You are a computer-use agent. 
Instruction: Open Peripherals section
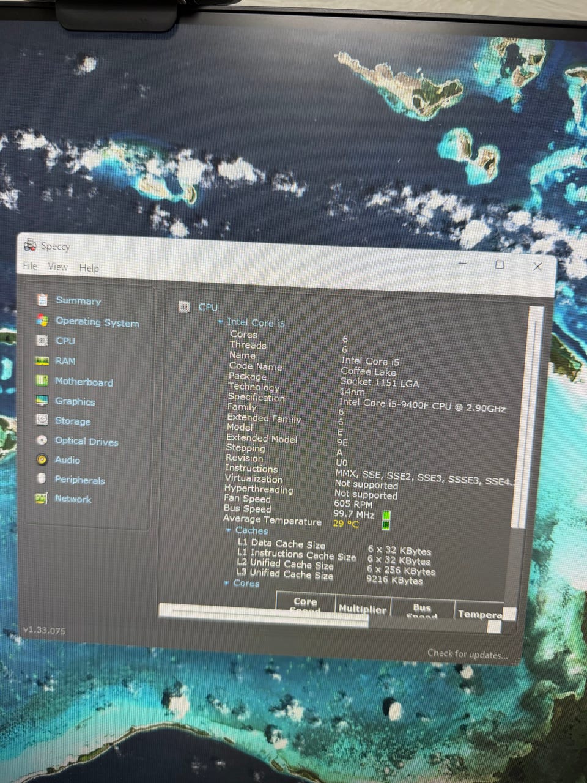[x=79, y=480]
